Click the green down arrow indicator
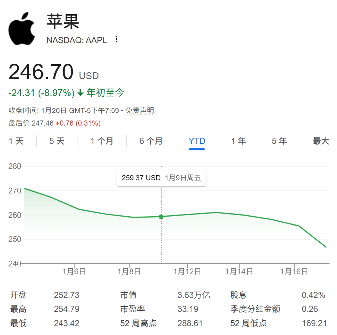The width and height of the screenshot is (337, 335). click(80, 93)
